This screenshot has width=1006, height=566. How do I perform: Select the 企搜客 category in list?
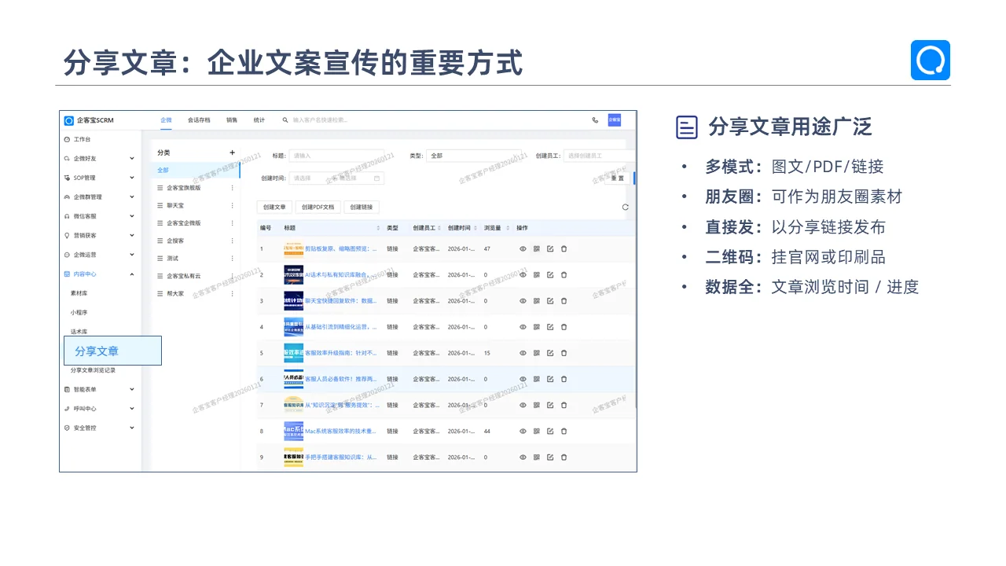[175, 241]
